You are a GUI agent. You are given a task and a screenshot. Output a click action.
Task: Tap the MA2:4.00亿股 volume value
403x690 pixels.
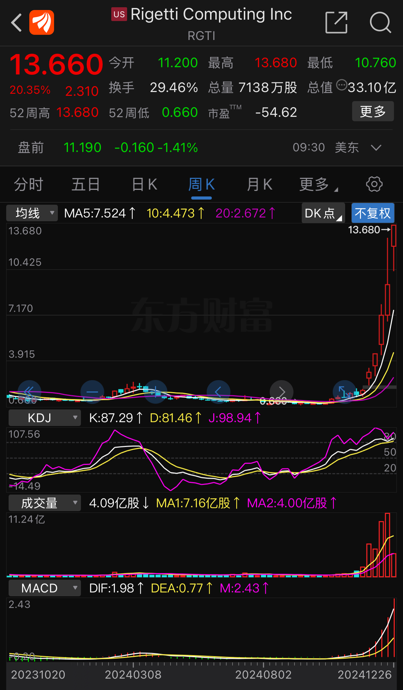pos(292,503)
